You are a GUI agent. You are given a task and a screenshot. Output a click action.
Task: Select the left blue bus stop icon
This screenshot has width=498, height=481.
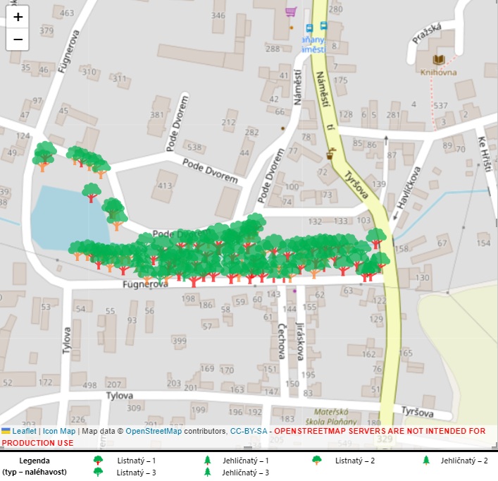tap(309, 28)
